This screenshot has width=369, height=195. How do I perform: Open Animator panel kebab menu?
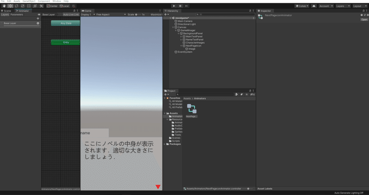(77, 11)
